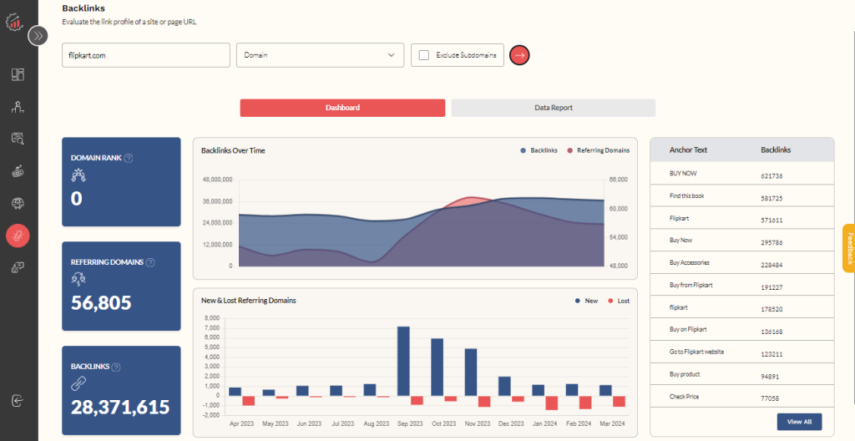Select the capitalized Flipkart anchor row
The height and width of the screenshot is (441, 855).
click(x=742, y=218)
